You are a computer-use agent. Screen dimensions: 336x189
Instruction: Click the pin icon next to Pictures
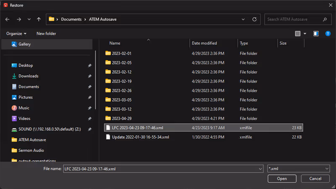click(x=89, y=98)
